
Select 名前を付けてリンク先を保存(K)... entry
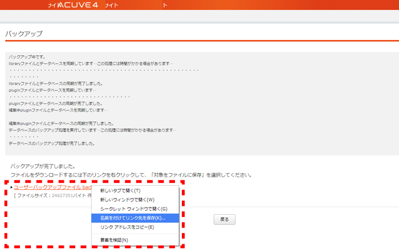[x=135, y=218]
